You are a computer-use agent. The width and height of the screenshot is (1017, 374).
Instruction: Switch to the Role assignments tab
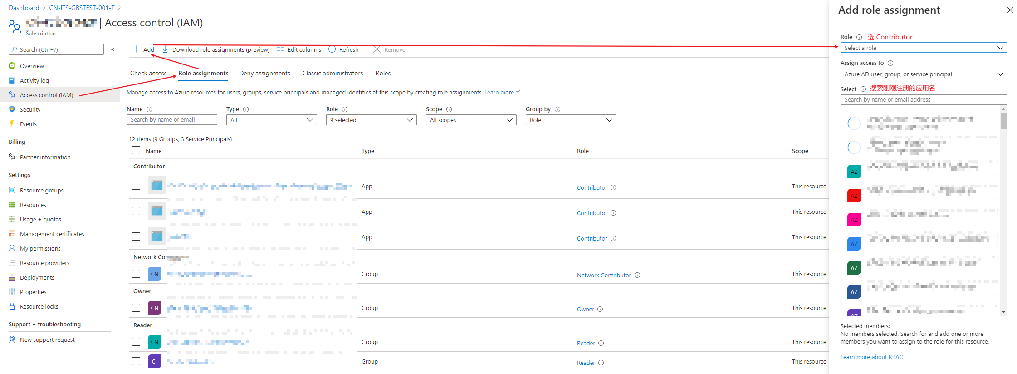[x=203, y=73]
